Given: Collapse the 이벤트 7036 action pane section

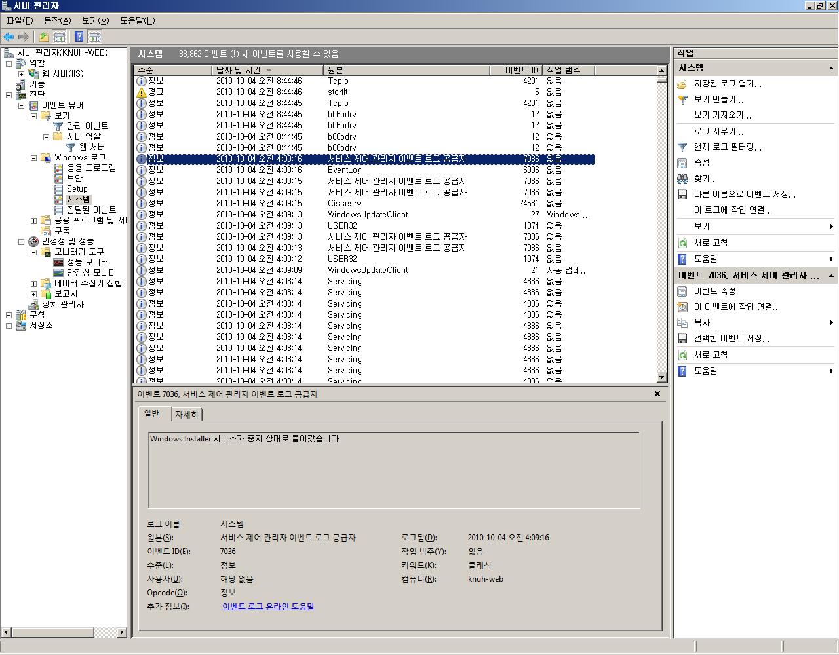Looking at the screenshot, I should click(831, 276).
